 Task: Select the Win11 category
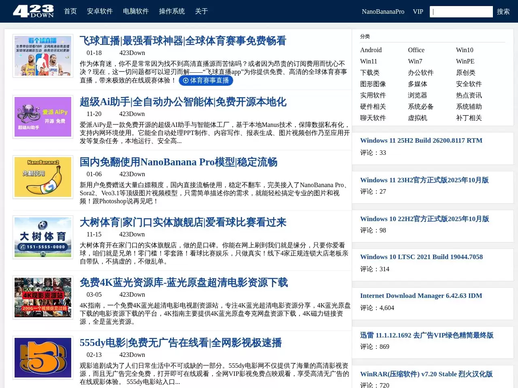(x=369, y=61)
